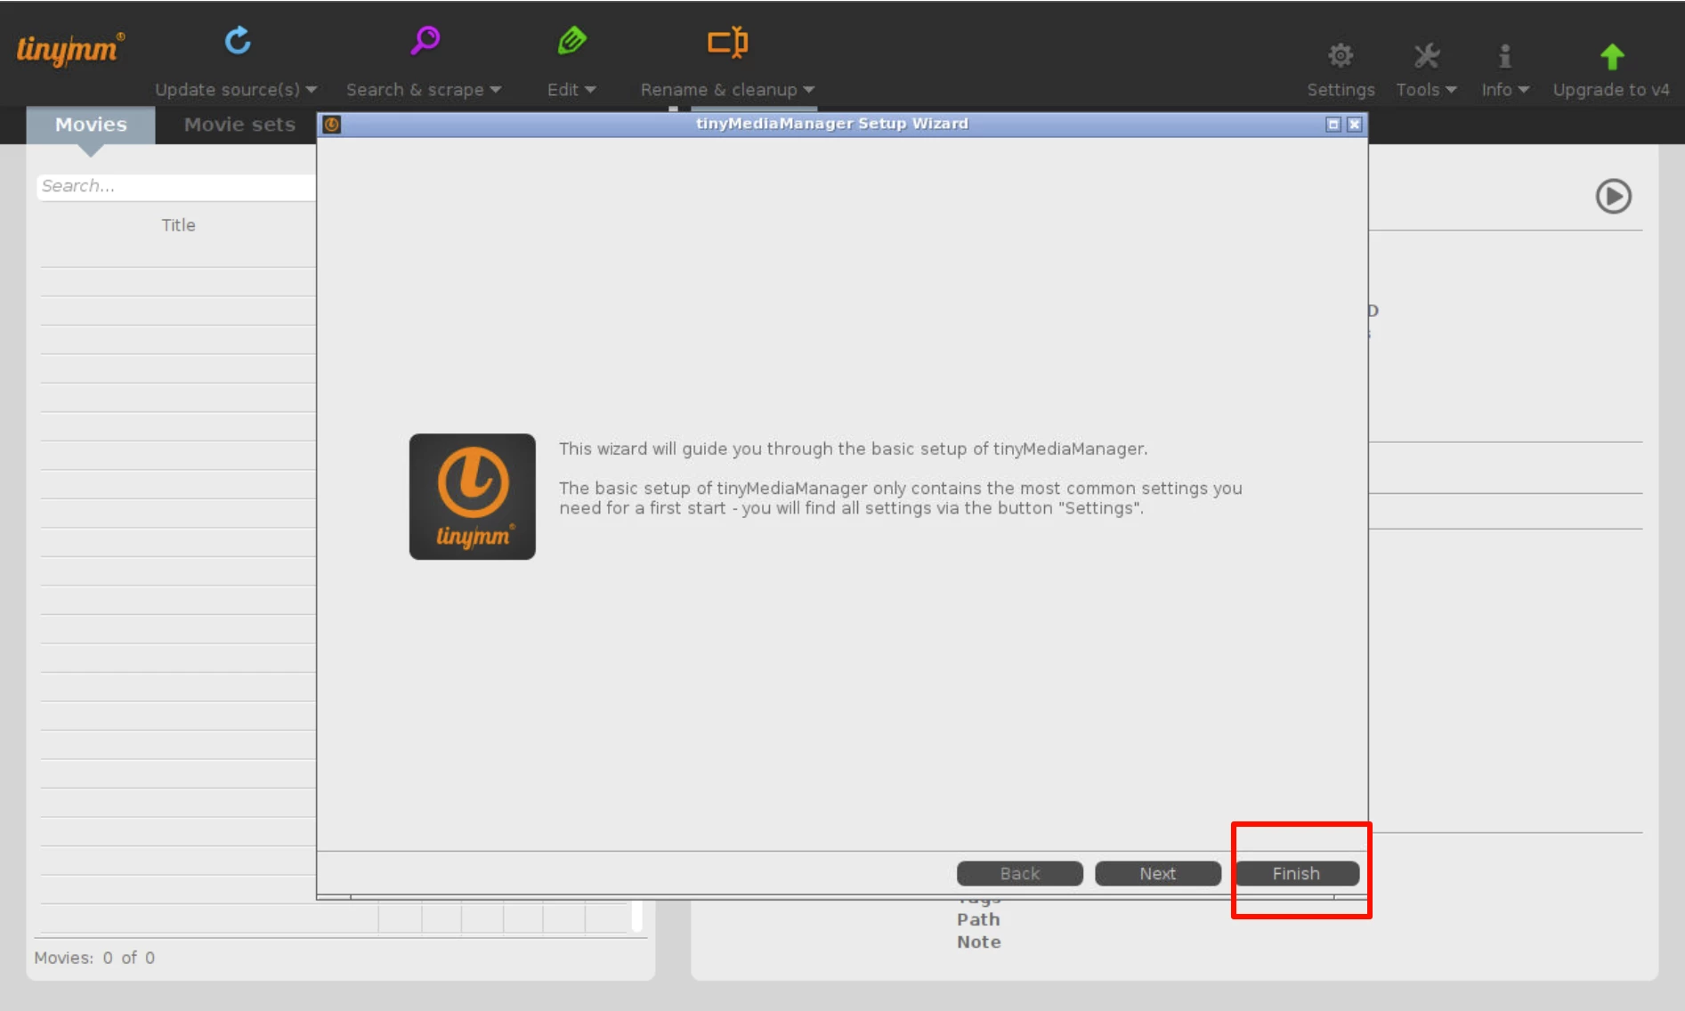Switch to the Movies tab
Image resolution: width=1685 pixels, height=1011 pixels.
tap(91, 125)
